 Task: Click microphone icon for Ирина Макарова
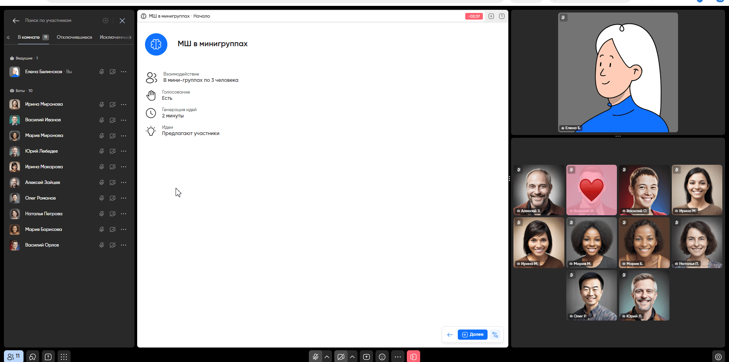point(102,167)
